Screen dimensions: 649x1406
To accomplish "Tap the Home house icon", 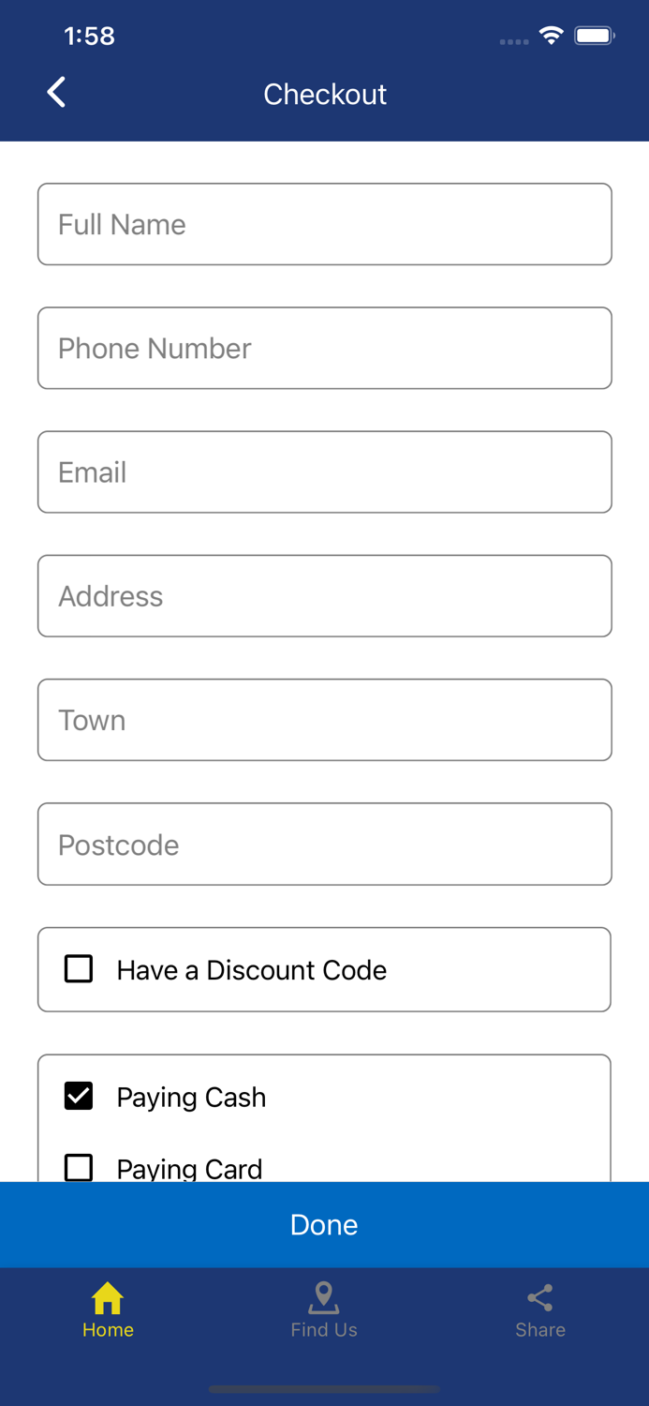I will coord(108,1298).
